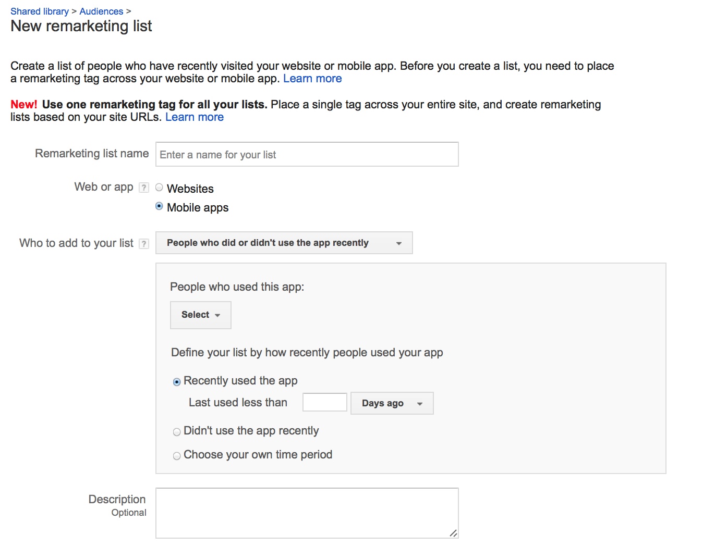Open Learn more link about site URLs
Screen dimensions: 727x547
coord(195,117)
